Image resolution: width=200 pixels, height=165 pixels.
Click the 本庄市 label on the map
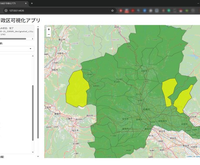(162, 131)
